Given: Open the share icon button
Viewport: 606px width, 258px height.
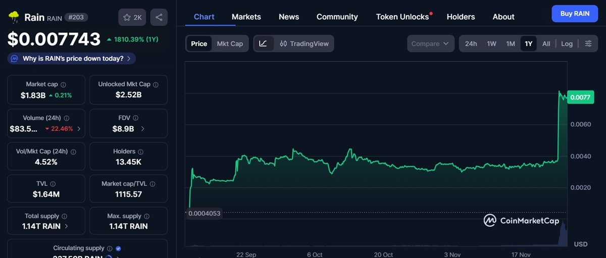Looking at the screenshot, I should point(159,18).
